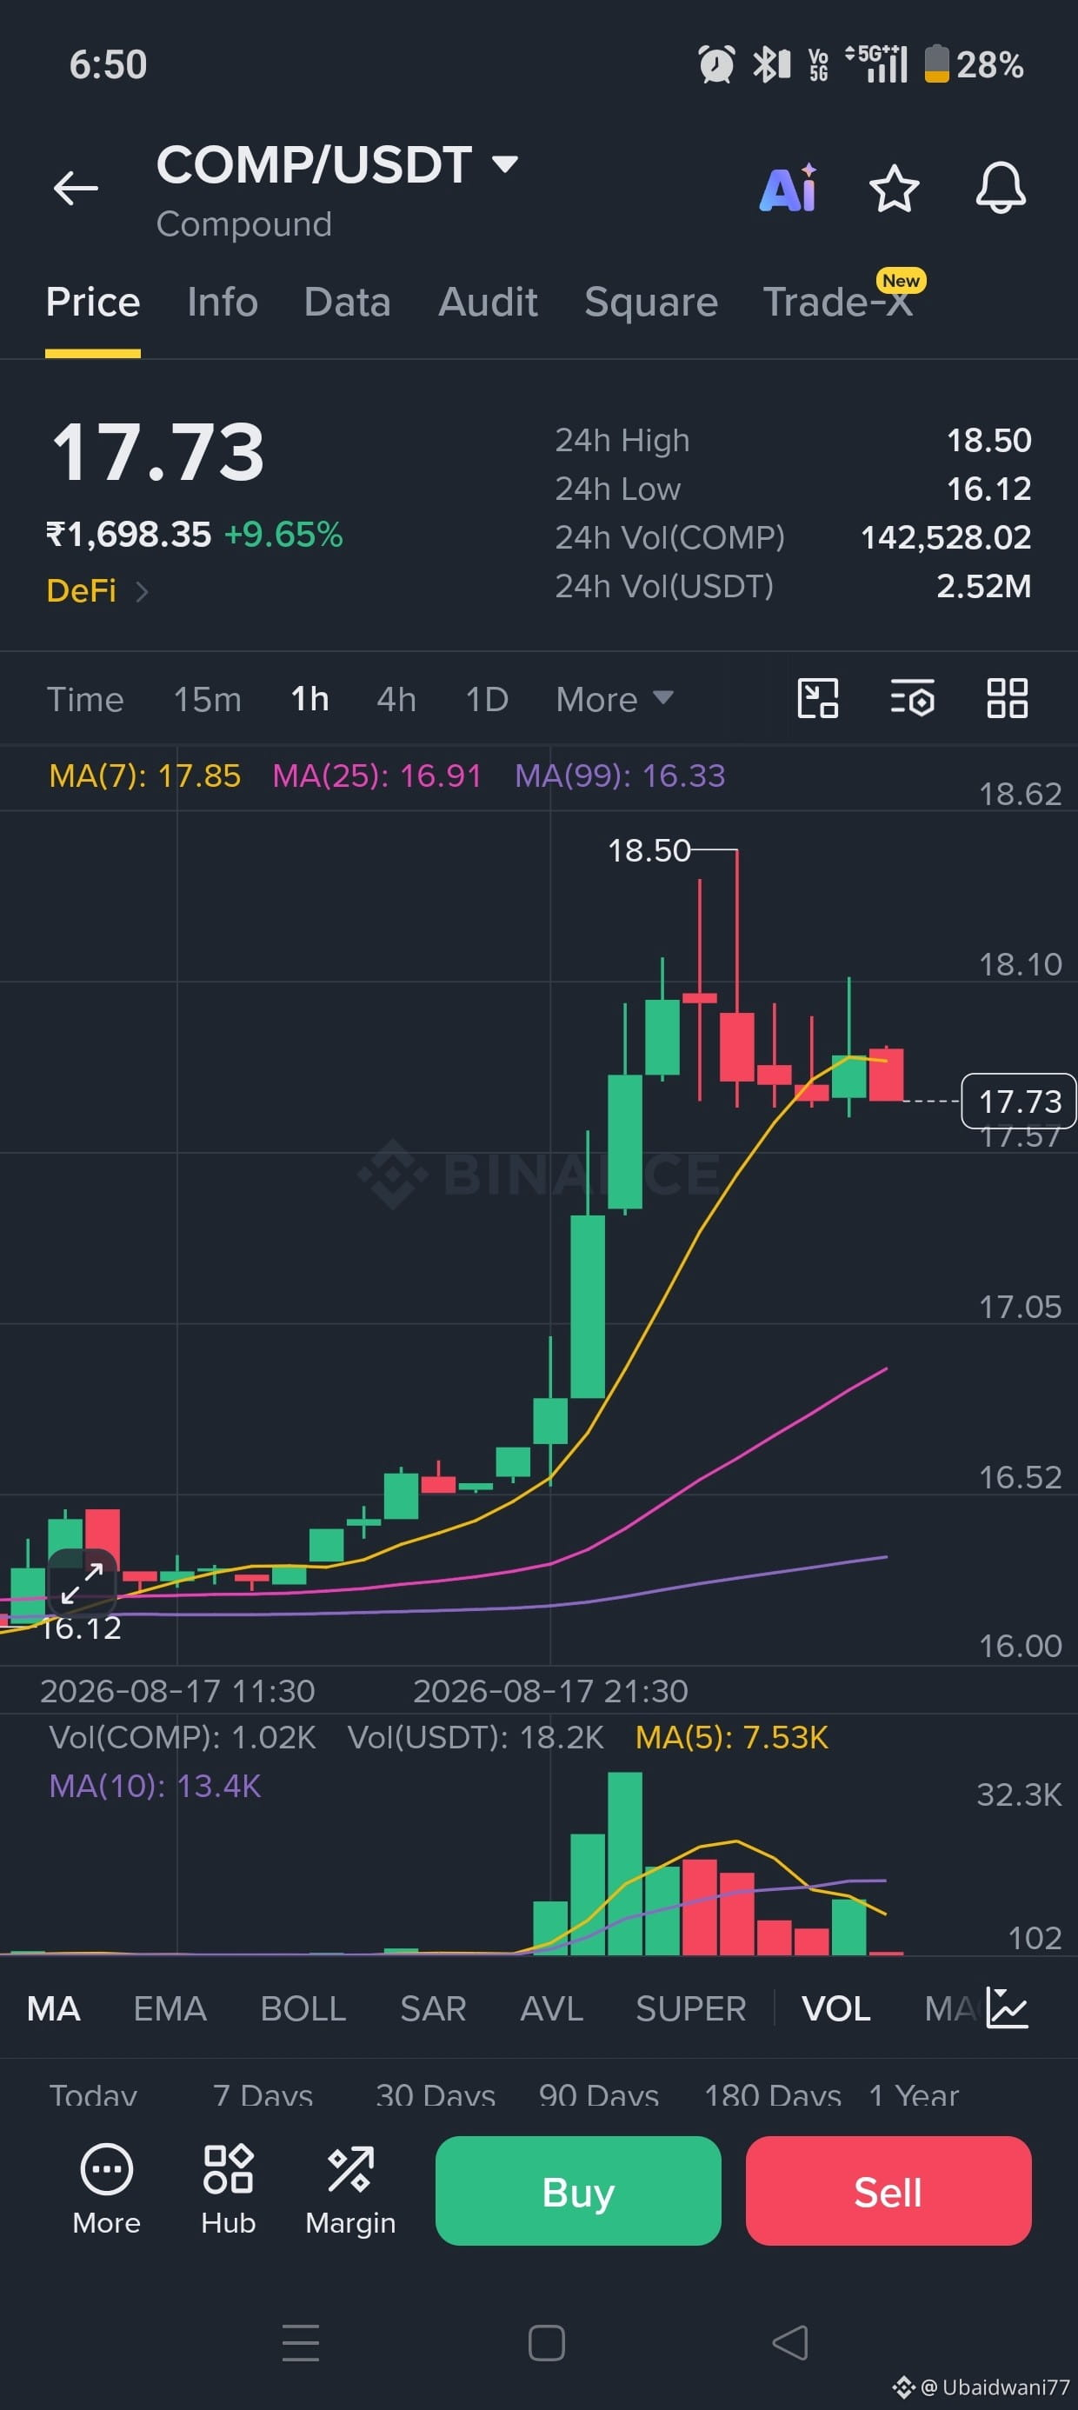Screen dimensions: 1078x2410
Task: Tap the 17.73 current price marker
Action: tap(1019, 1102)
